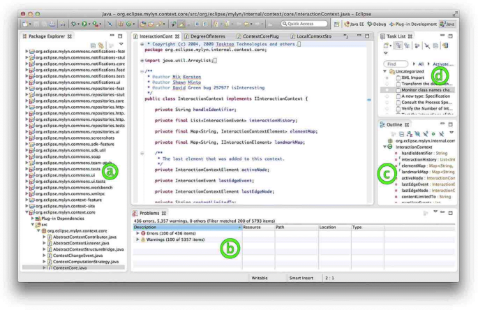
Task: Expand the folded import section in editor
Action: pos(142,60)
